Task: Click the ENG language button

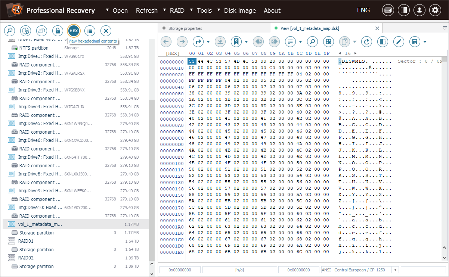Action: tap(363, 10)
